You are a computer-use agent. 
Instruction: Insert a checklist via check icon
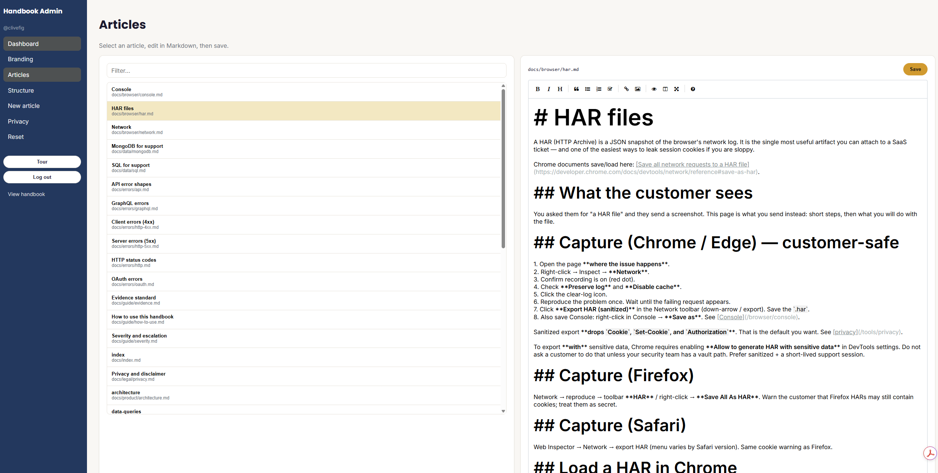tap(610, 89)
